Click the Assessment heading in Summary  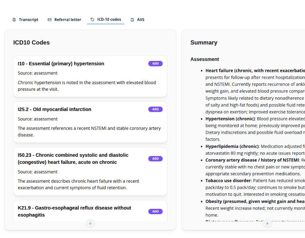205,59
